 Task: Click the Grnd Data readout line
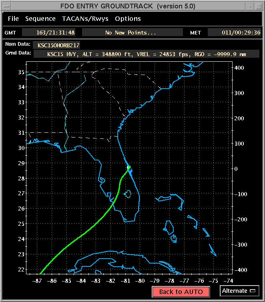pos(147,54)
